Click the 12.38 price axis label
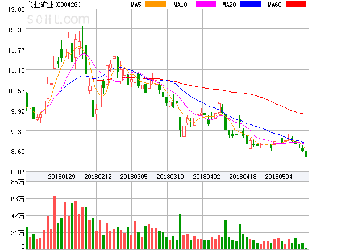This screenshot has height=250, width=341. [x=16, y=30]
